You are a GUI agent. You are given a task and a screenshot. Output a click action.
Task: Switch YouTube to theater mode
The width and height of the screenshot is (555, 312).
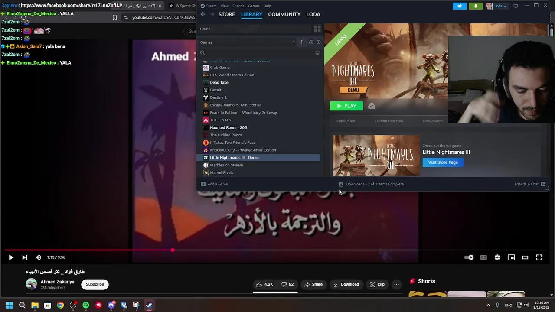525,257
